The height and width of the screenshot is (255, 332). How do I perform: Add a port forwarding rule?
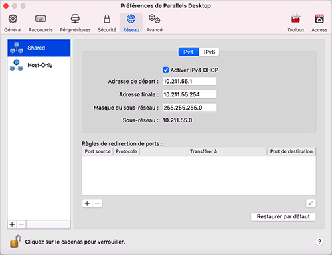click(x=87, y=203)
